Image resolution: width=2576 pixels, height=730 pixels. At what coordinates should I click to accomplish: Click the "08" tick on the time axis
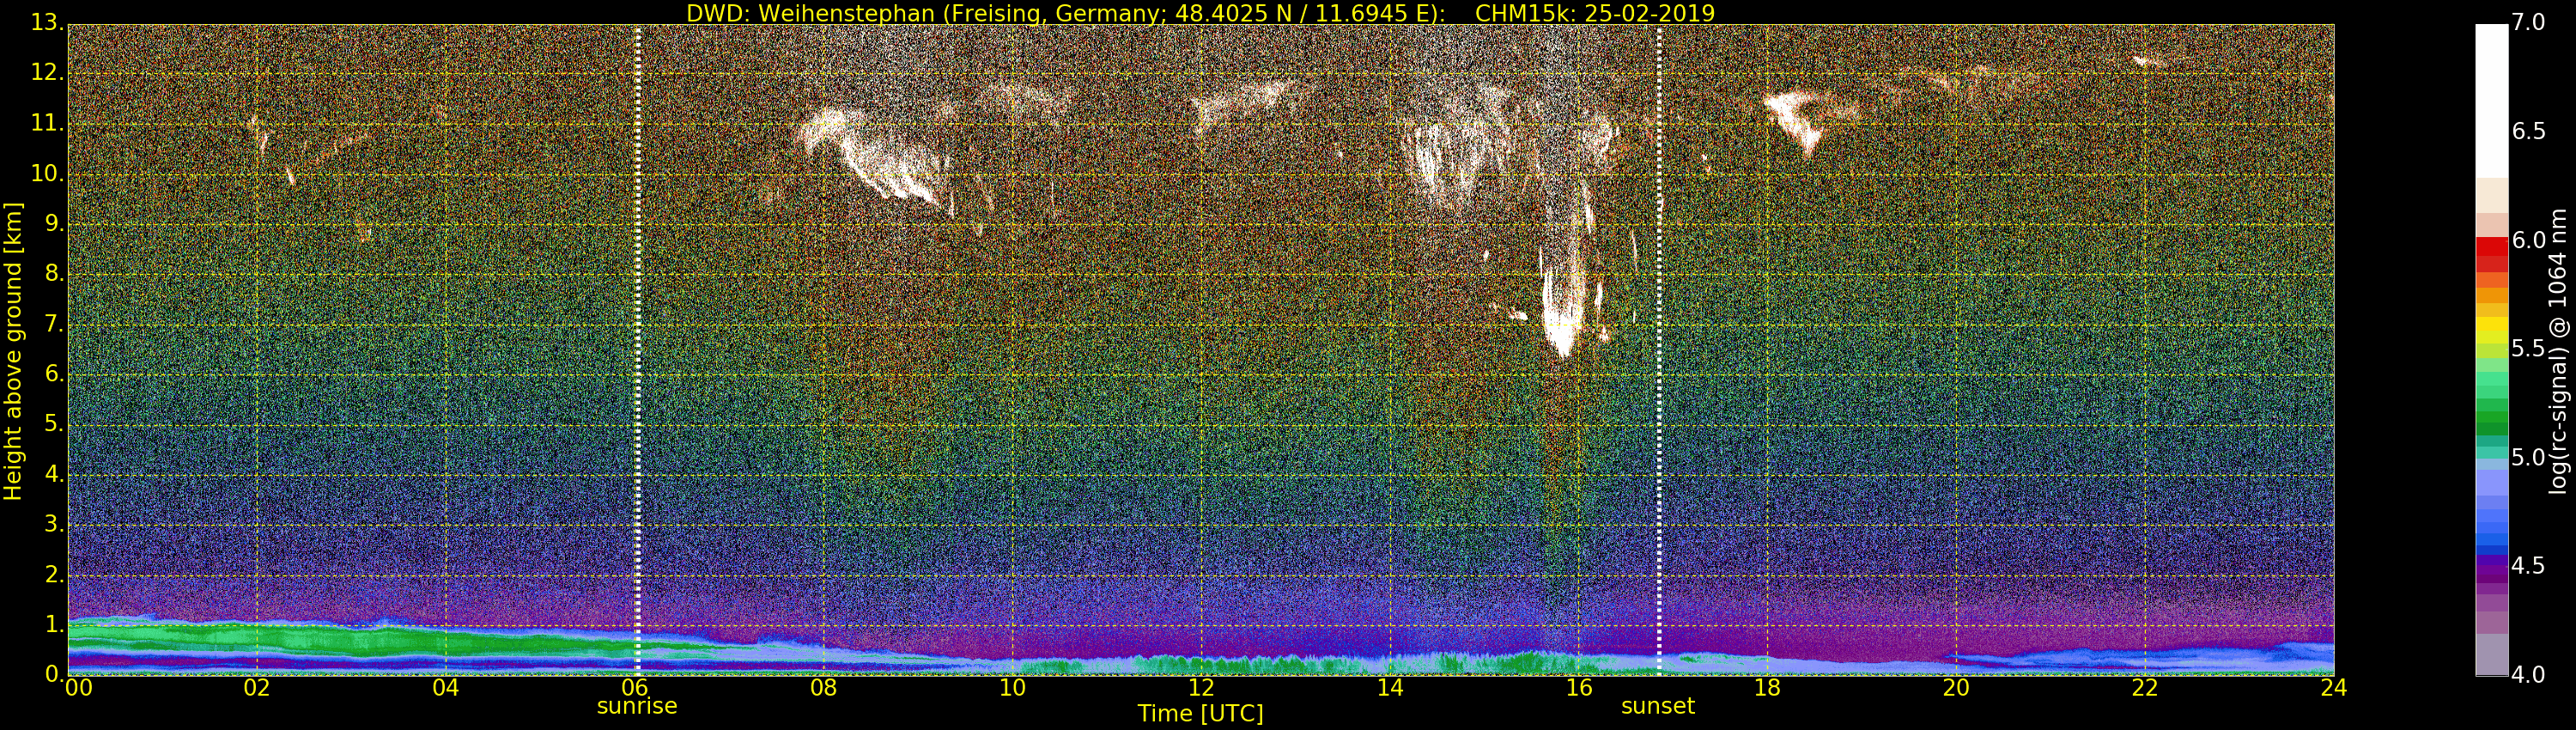(823, 687)
